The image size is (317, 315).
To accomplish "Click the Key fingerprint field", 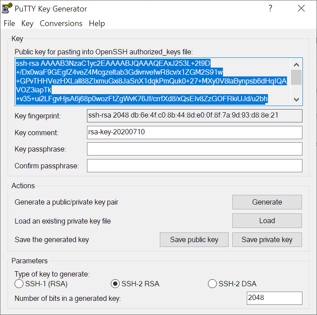I will (x=195, y=116).
